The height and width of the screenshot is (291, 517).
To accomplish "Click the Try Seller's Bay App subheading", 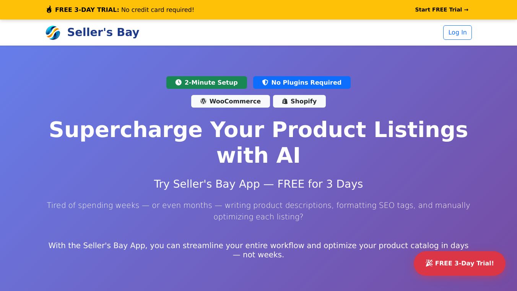I will click(258, 184).
